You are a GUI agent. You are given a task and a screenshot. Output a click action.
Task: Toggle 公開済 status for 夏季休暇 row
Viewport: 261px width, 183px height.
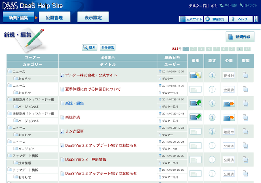coord(228,89)
